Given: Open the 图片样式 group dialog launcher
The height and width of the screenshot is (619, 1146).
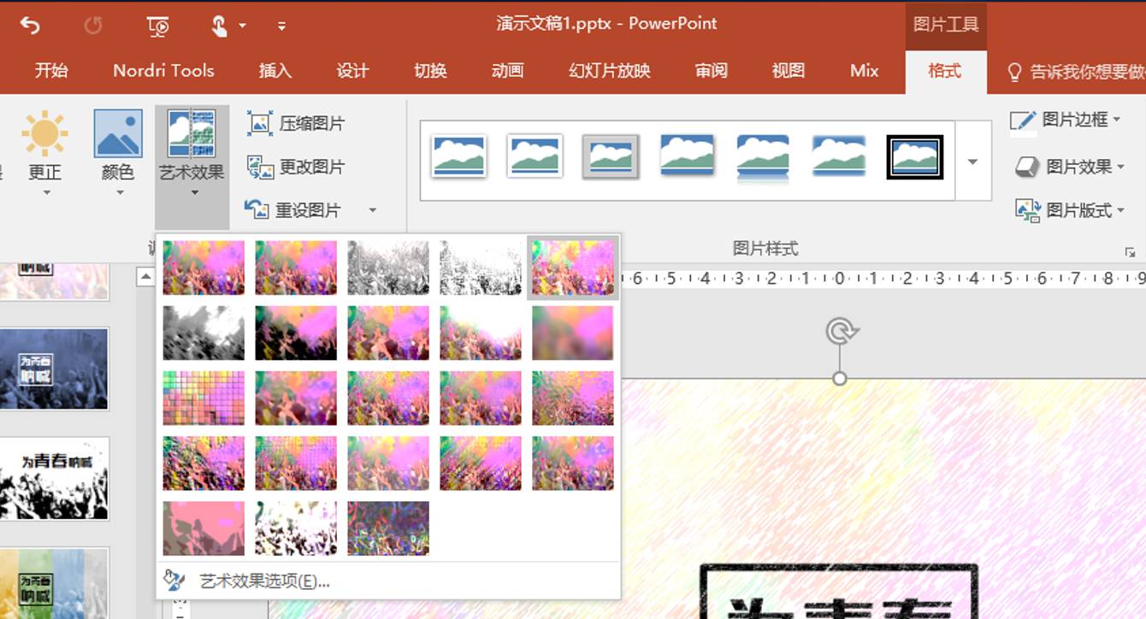Looking at the screenshot, I should 1130,252.
